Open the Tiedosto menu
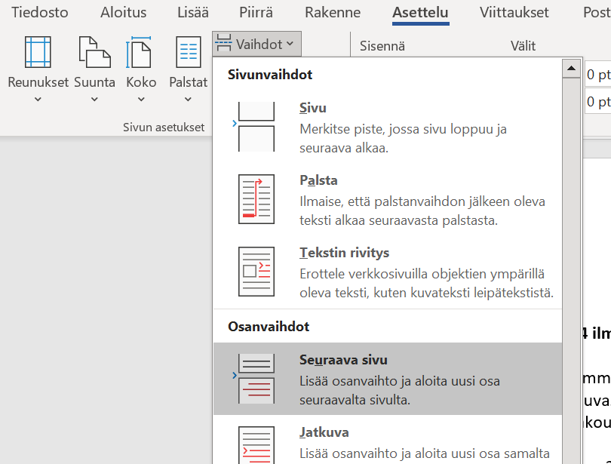This screenshot has width=611, height=464. click(x=39, y=12)
